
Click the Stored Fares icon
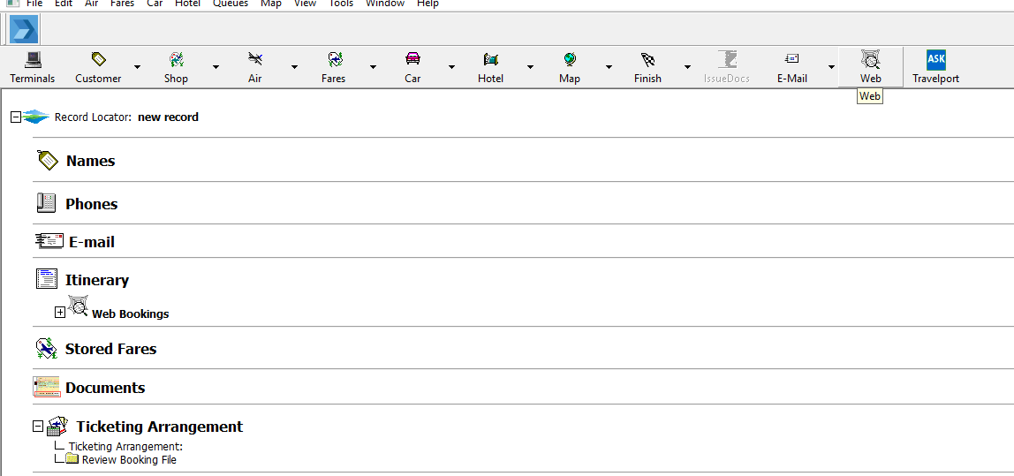tap(47, 349)
